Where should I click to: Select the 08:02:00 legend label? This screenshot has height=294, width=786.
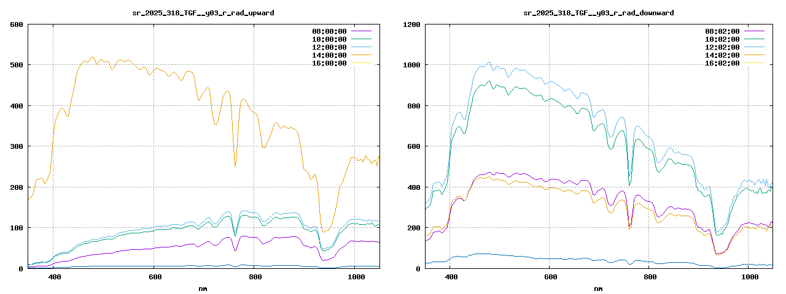click(722, 31)
